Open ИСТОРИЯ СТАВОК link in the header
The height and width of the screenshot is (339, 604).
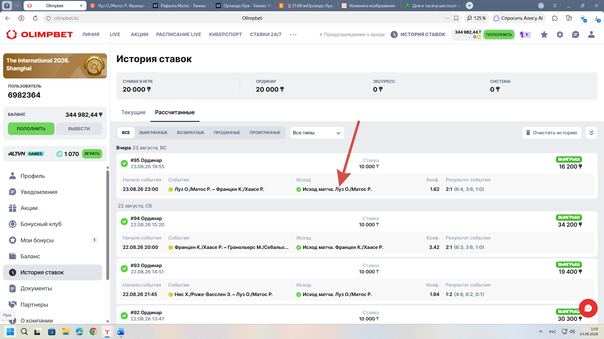[418, 35]
